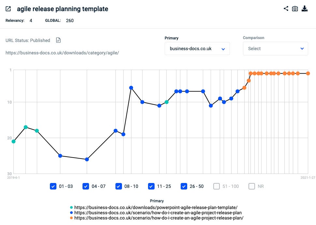
Task: Click the URL status document icon
Action: (58, 40)
